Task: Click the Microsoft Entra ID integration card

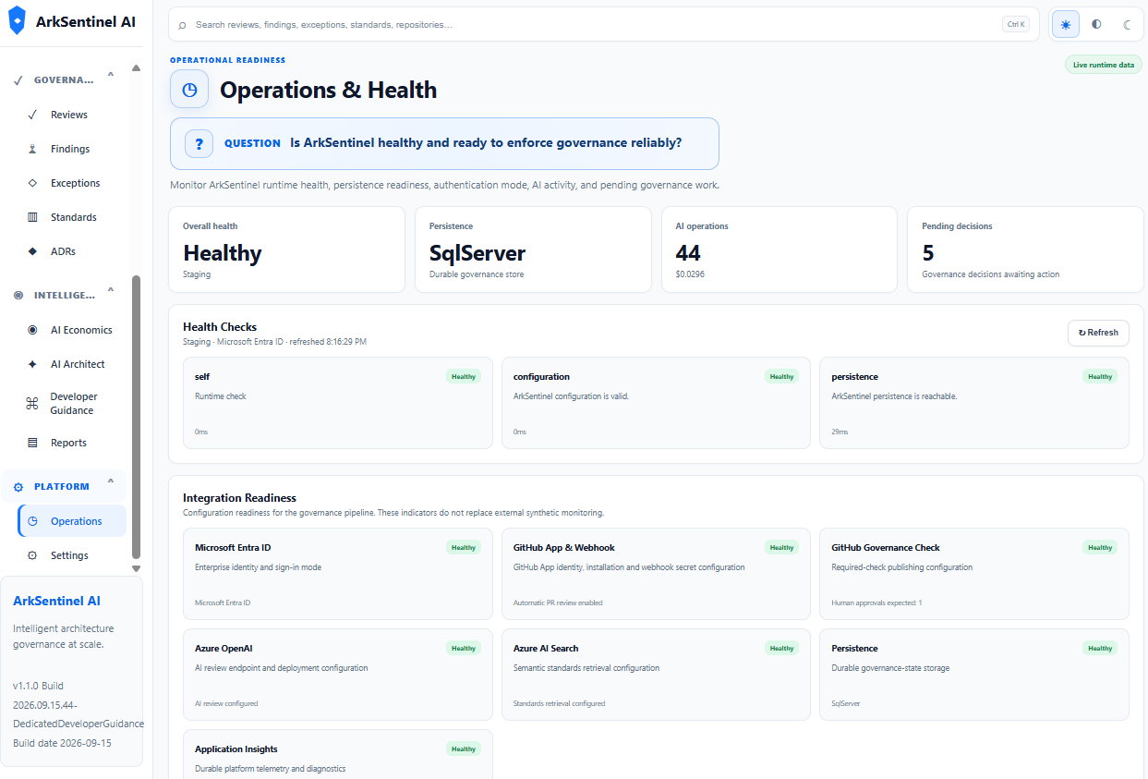Action: 338,574
